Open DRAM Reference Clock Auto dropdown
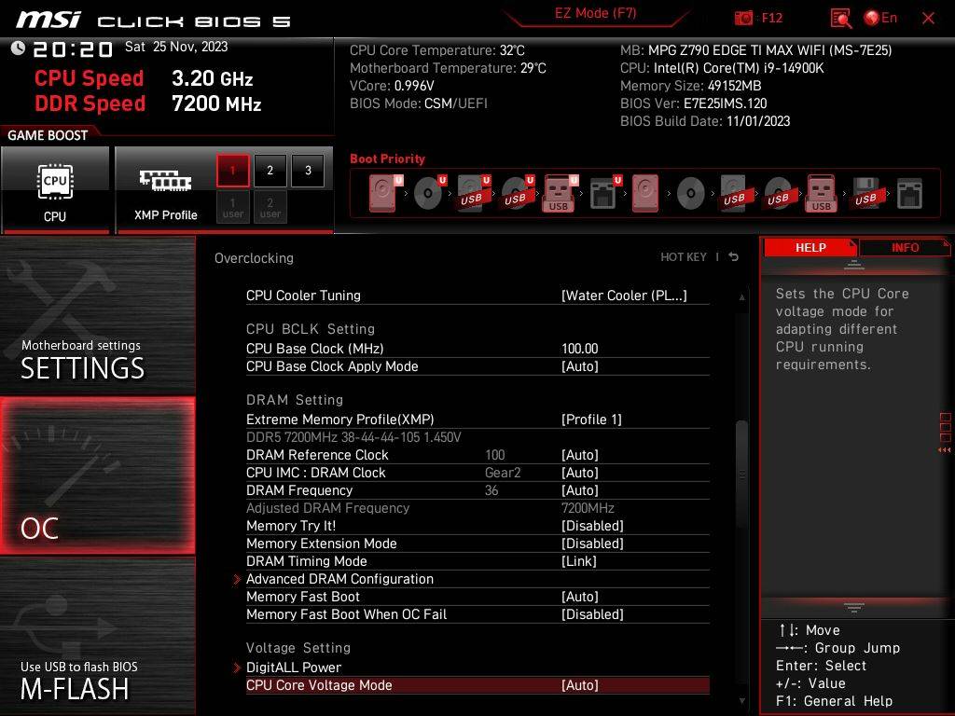The width and height of the screenshot is (955, 716). (580, 455)
